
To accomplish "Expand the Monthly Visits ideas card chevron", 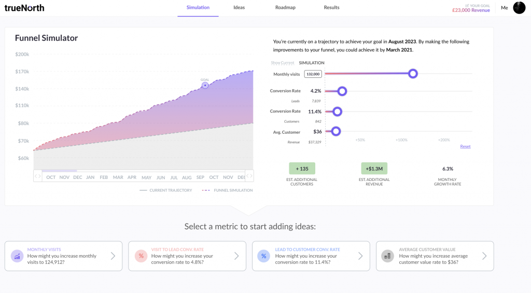I will point(113,256).
